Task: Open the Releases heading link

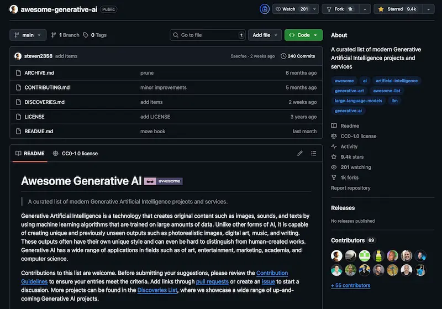Action: [x=343, y=208]
